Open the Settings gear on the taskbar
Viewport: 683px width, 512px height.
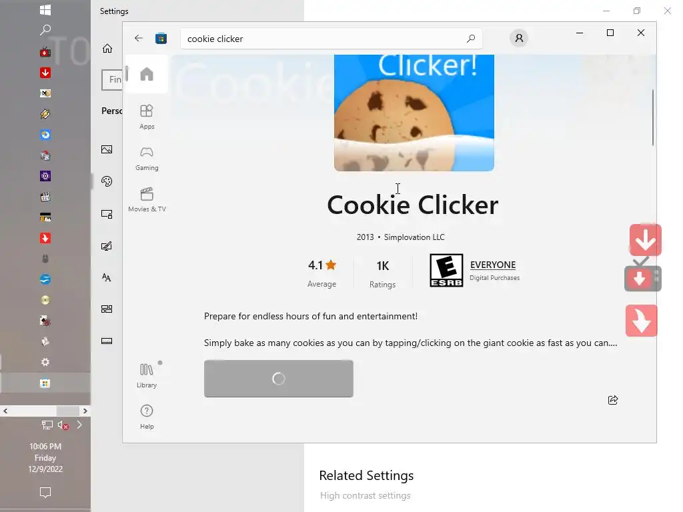45,362
